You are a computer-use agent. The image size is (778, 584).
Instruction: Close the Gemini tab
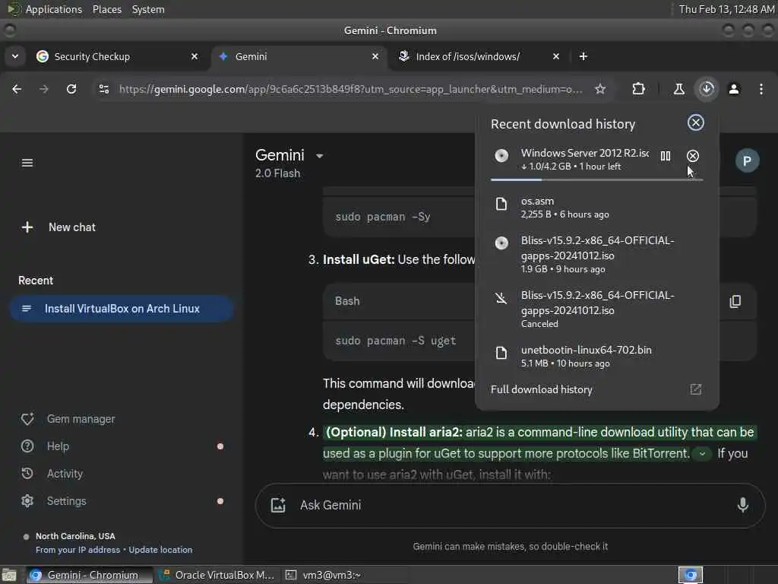pos(375,56)
